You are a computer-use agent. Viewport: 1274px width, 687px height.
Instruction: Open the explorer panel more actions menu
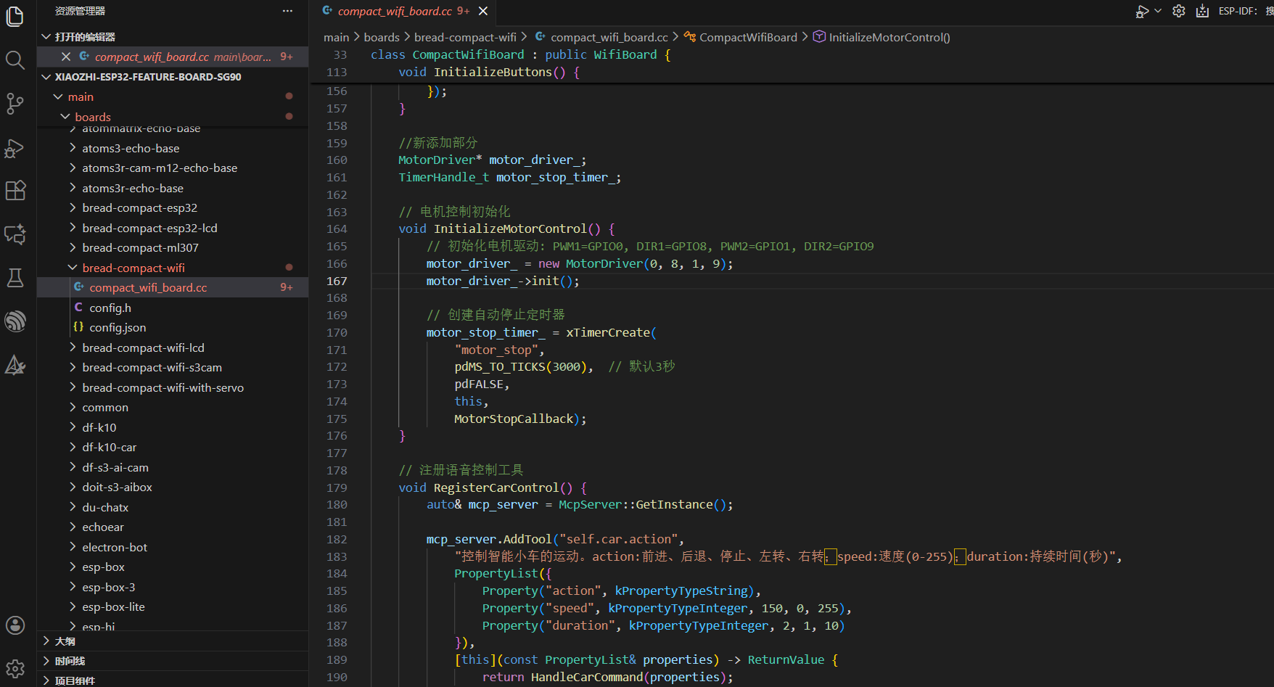coord(287,11)
